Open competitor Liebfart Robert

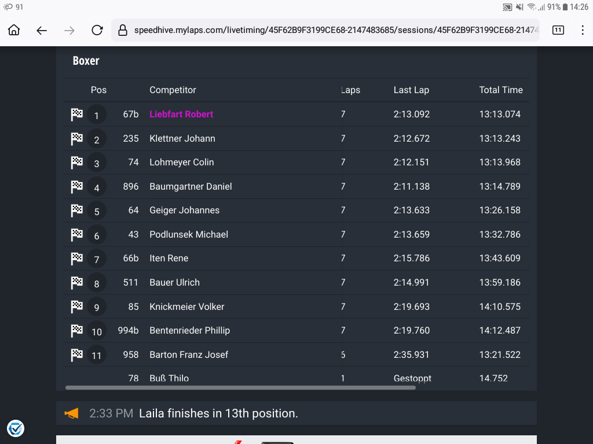(181, 114)
